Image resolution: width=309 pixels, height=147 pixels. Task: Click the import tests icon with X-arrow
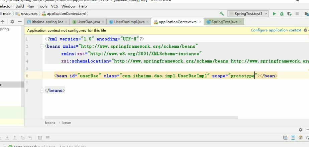(22, 138)
